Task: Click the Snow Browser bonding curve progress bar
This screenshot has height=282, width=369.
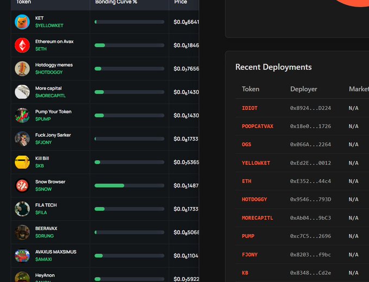Action: tap(129, 185)
